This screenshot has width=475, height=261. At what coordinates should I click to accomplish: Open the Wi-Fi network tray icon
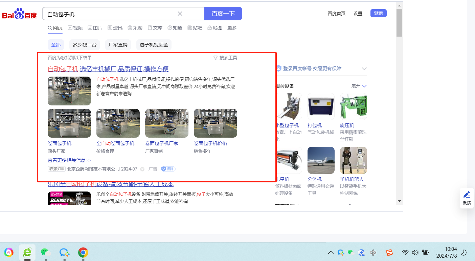[405, 253]
